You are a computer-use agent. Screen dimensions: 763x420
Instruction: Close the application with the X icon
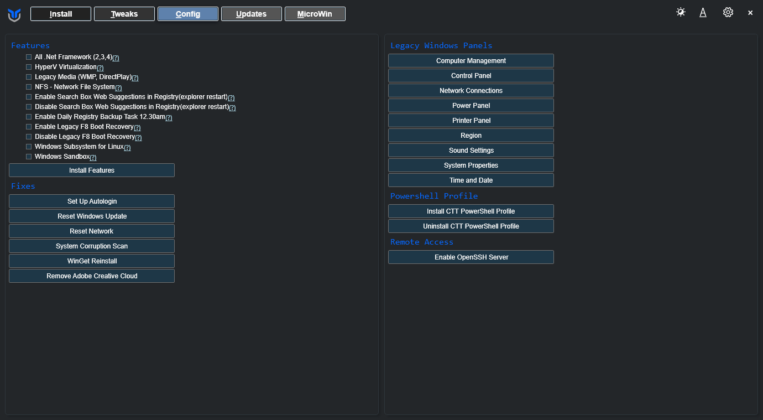tap(750, 13)
